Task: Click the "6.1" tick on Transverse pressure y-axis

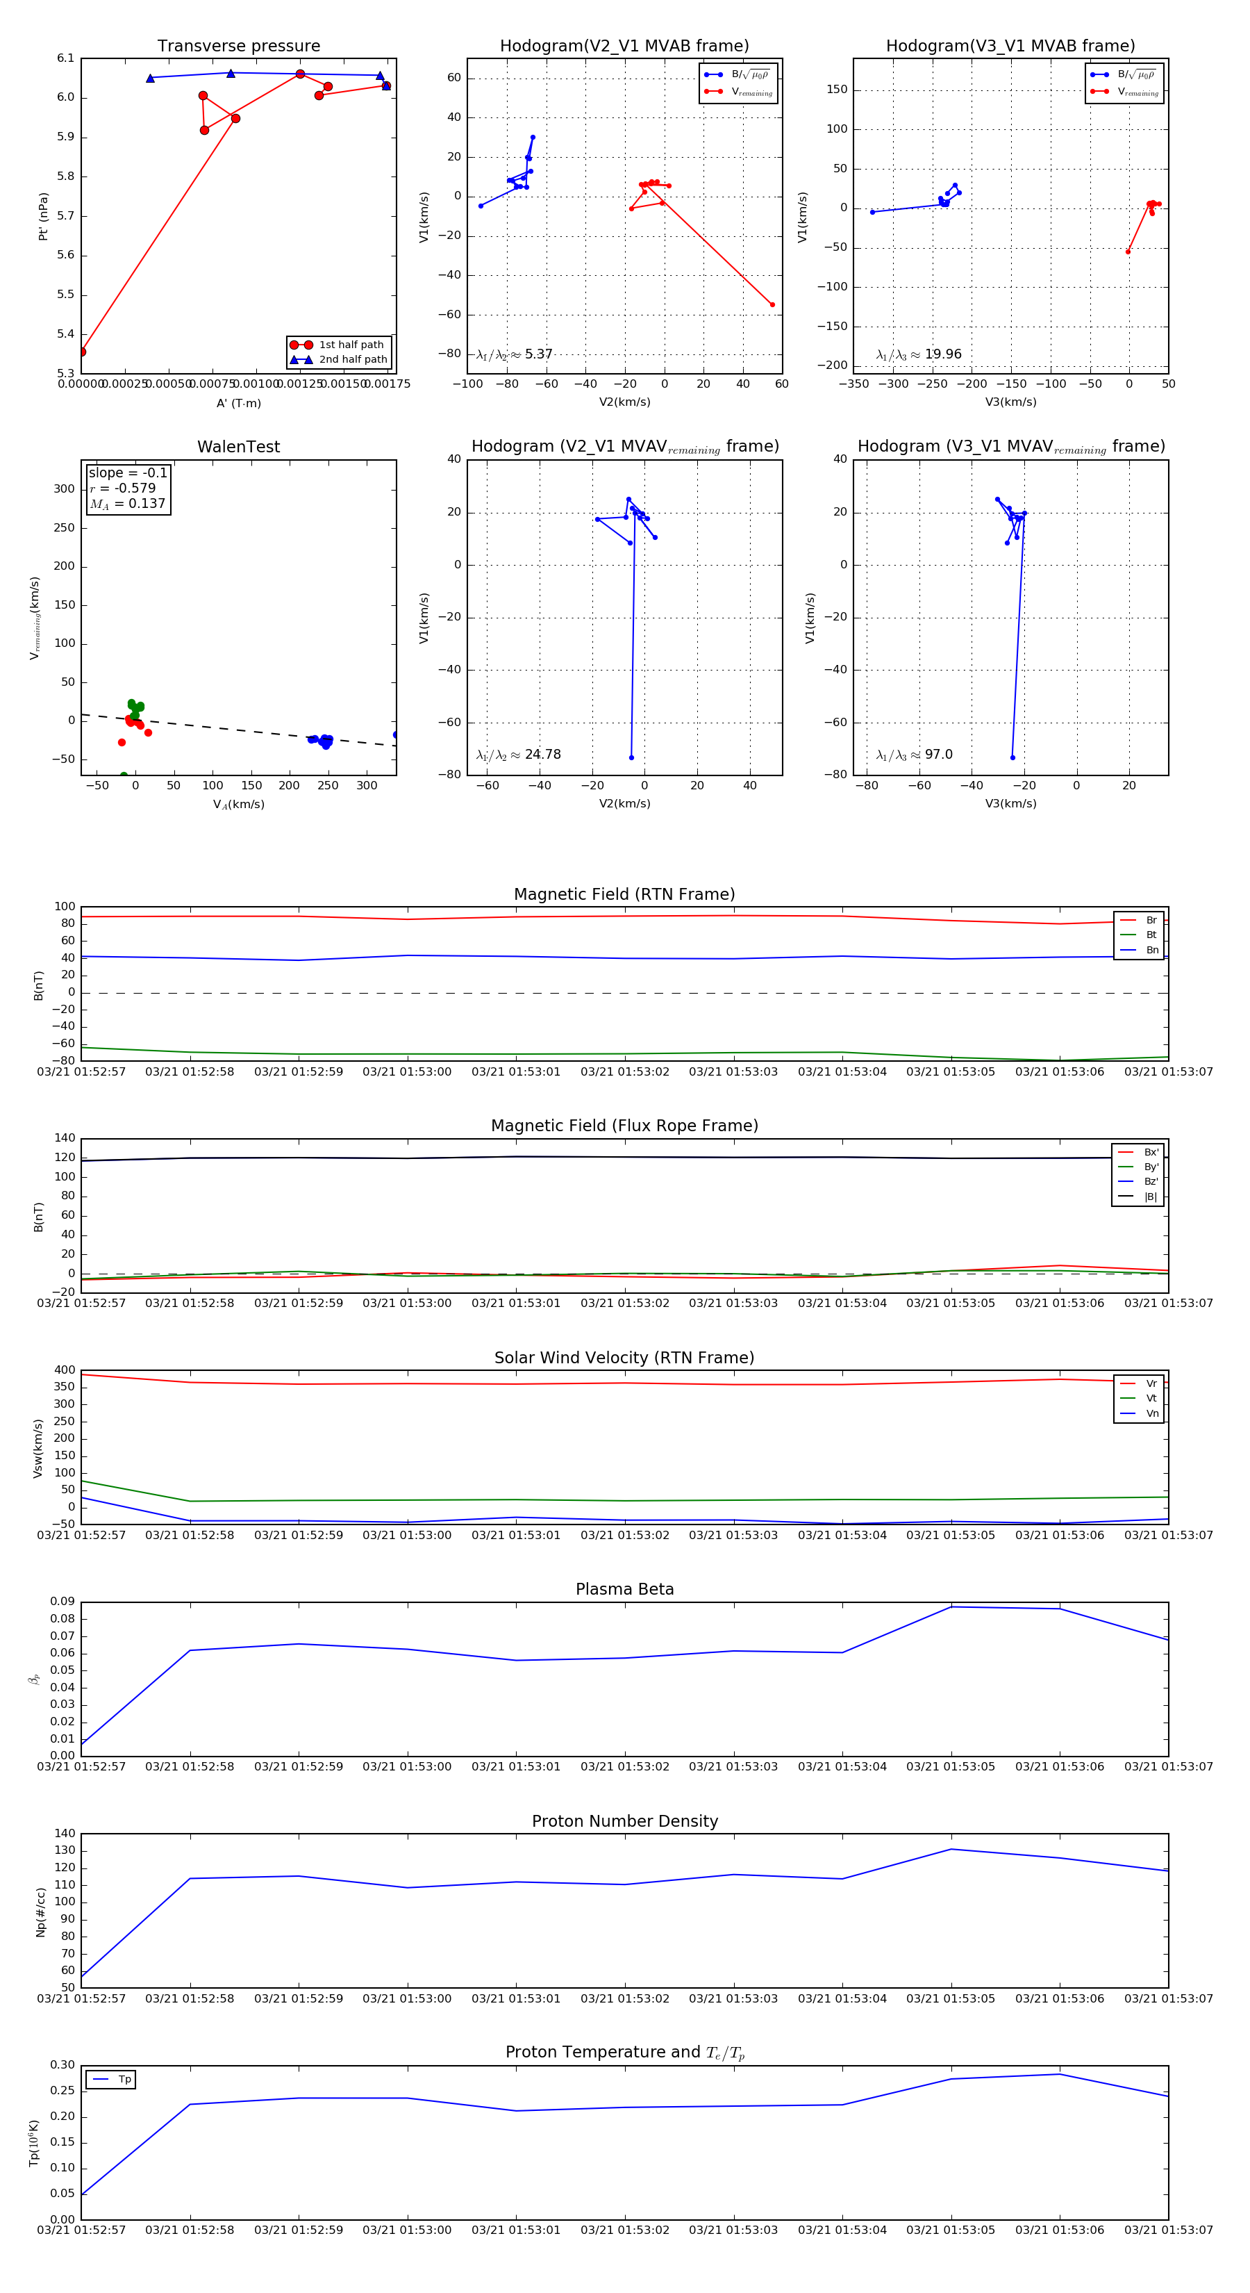Action: [x=66, y=59]
